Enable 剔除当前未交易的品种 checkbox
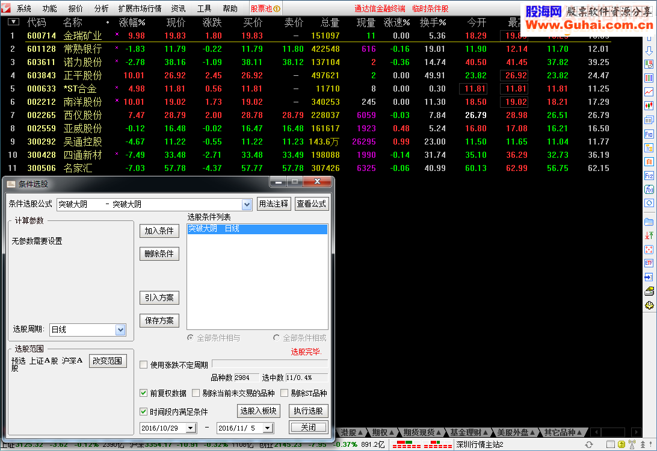The image size is (657, 451). point(196,393)
